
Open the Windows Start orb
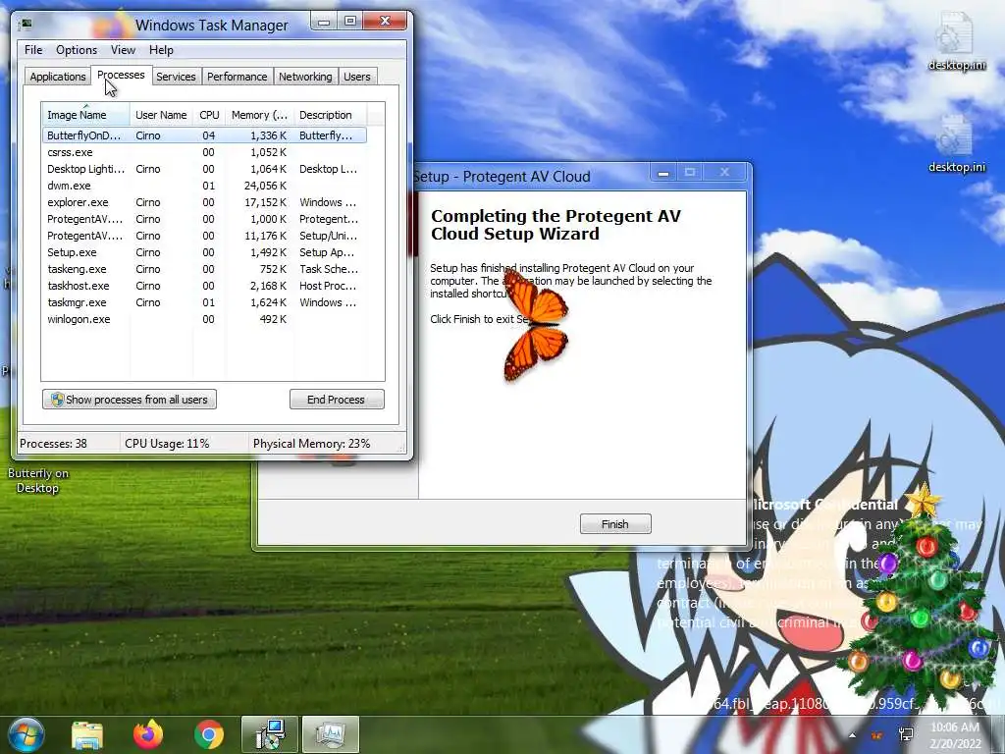(x=25, y=734)
